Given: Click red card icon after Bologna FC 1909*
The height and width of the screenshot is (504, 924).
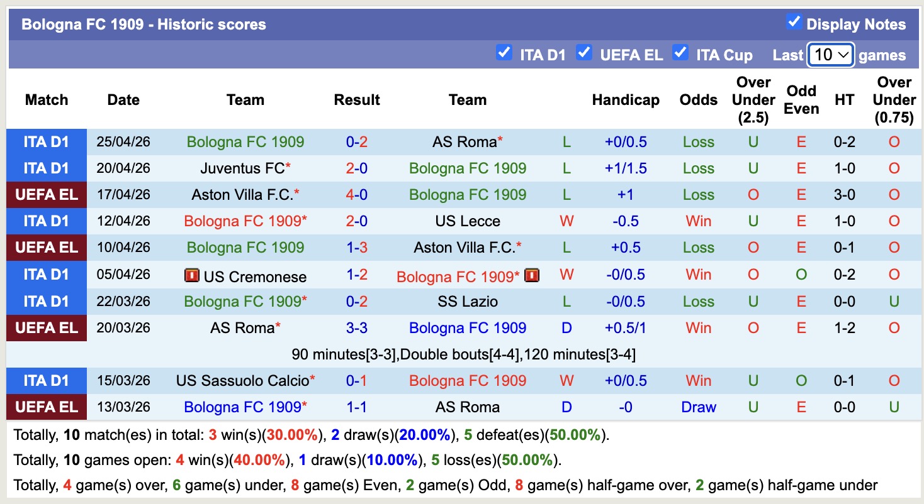Looking at the screenshot, I should (532, 275).
